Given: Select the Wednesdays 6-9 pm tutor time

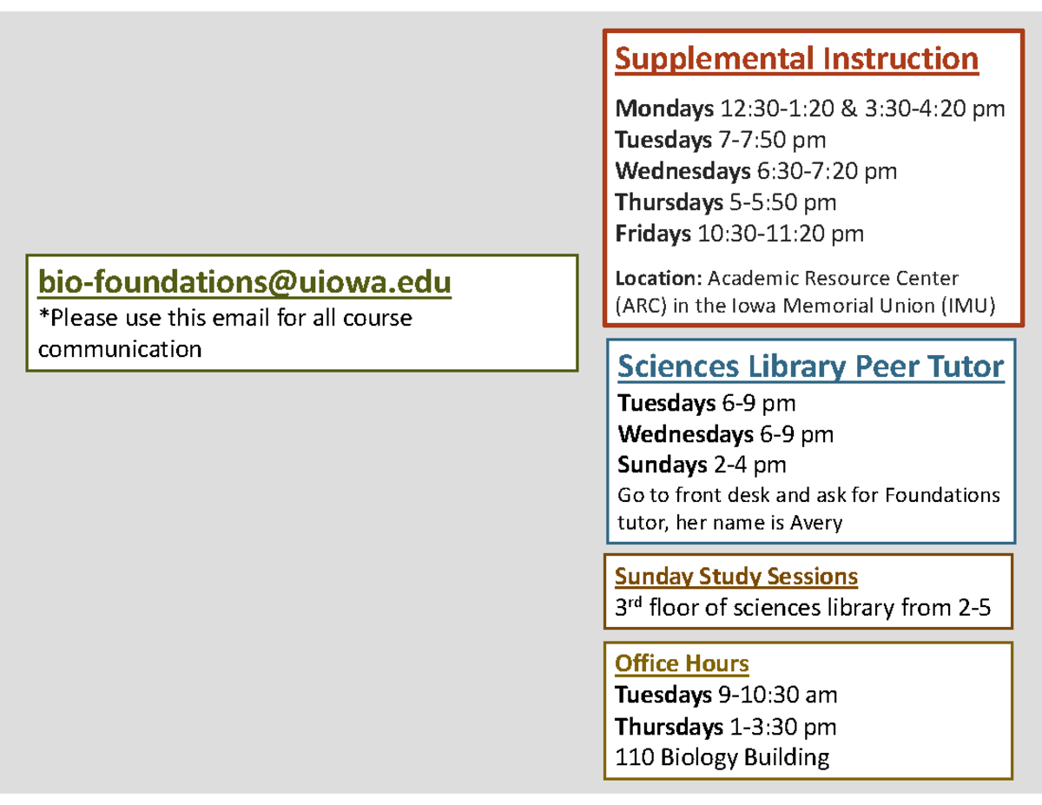Looking at the screenshot, I should pos(725,433).
